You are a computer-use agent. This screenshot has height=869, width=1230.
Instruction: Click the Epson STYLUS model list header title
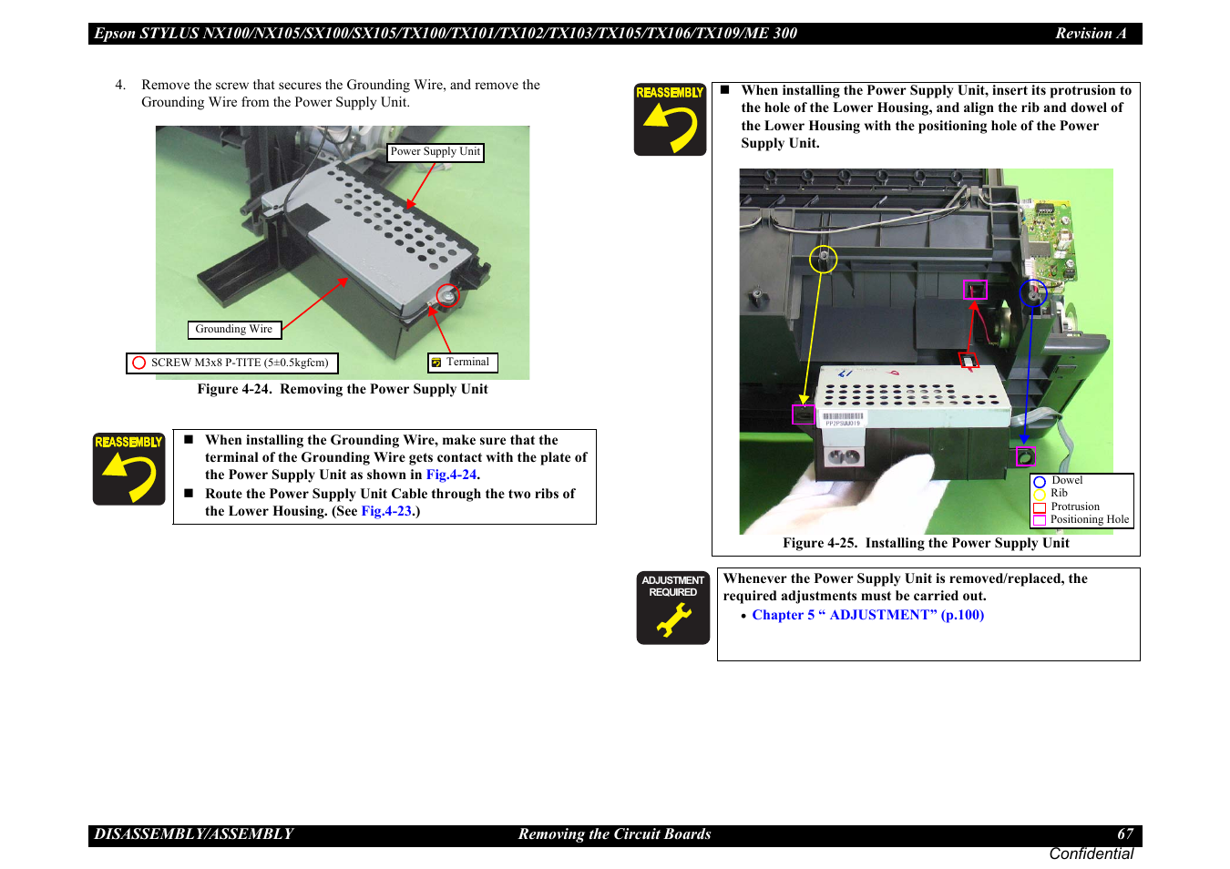tap(446, 34)
